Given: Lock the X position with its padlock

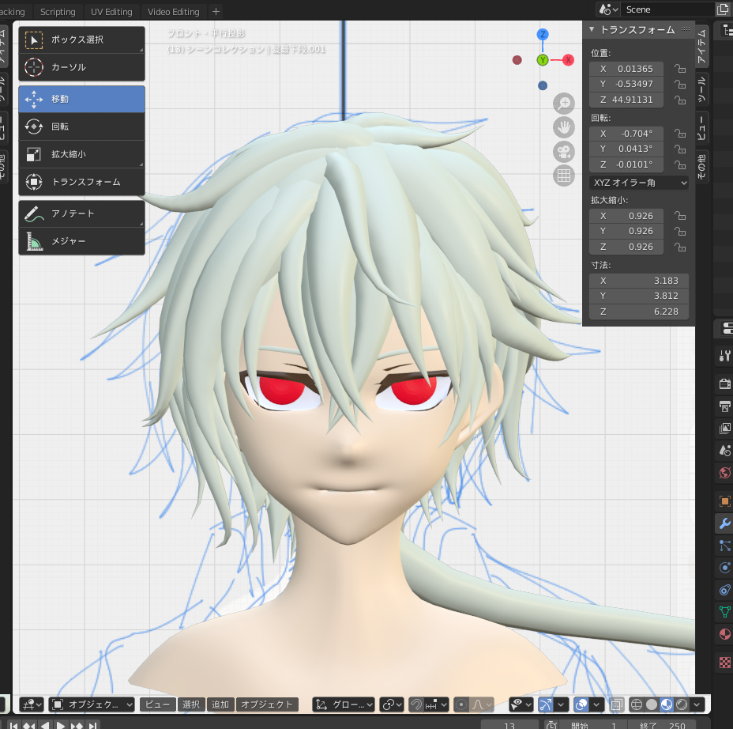Looking at the screenshot, I should pyautogui.click(x=680, y=69).
